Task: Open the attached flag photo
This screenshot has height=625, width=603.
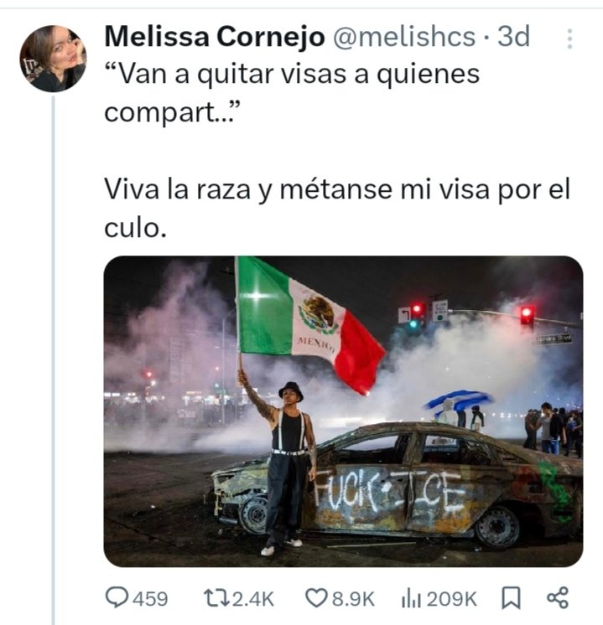Action: [343, 411]
